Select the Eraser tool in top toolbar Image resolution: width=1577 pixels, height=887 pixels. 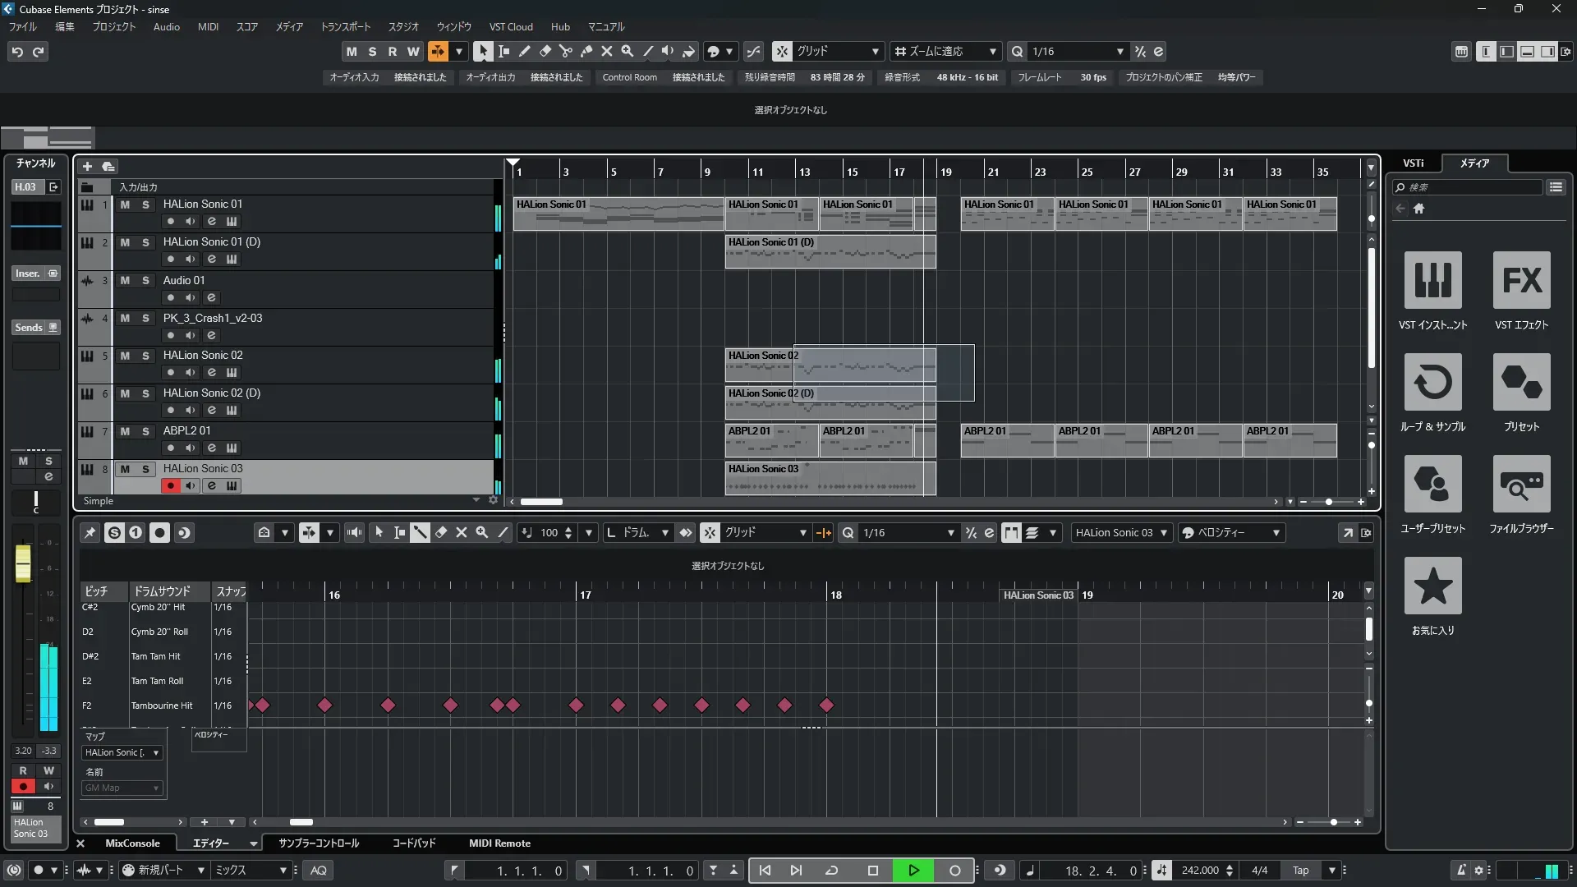[x=545, y=51]
